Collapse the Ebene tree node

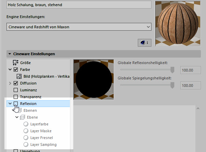tap(17, 117)
